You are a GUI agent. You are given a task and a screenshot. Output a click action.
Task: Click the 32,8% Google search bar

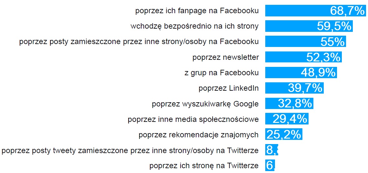(289, 103)
